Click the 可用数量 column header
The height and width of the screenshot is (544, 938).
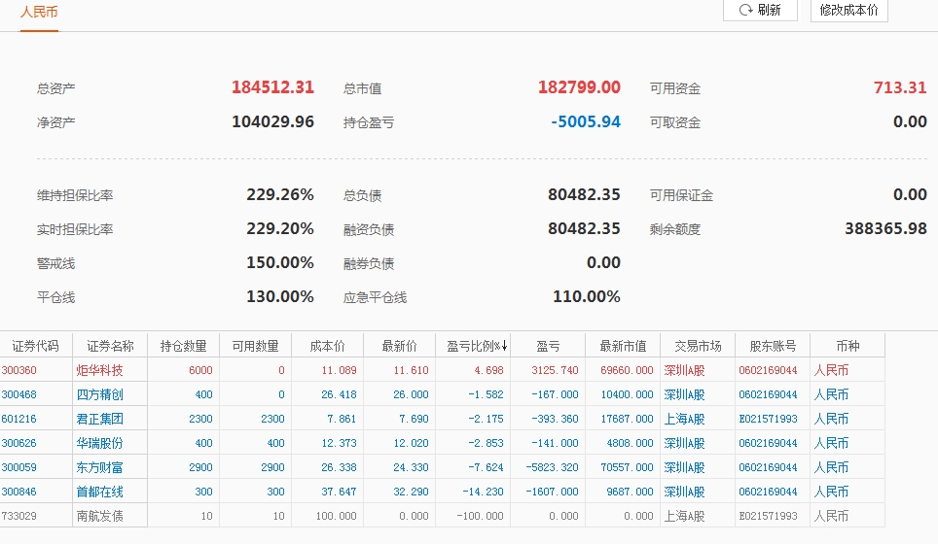pyautogui.click(x=256, y=346)
